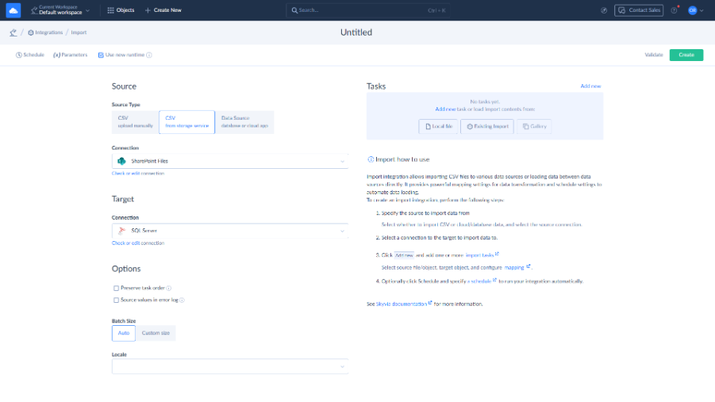The width and height of the screenshot is (715, 402).
Task: Click info icon next to Preserve task order
Action: [x=169, y=288]
